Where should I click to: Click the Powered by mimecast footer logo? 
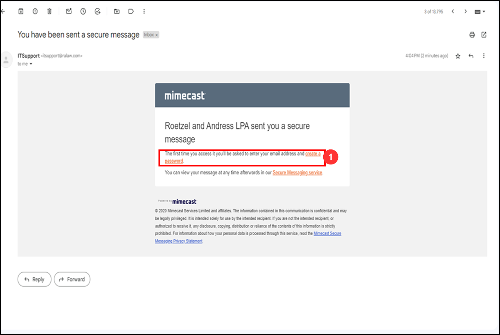(x=177, y=201)
